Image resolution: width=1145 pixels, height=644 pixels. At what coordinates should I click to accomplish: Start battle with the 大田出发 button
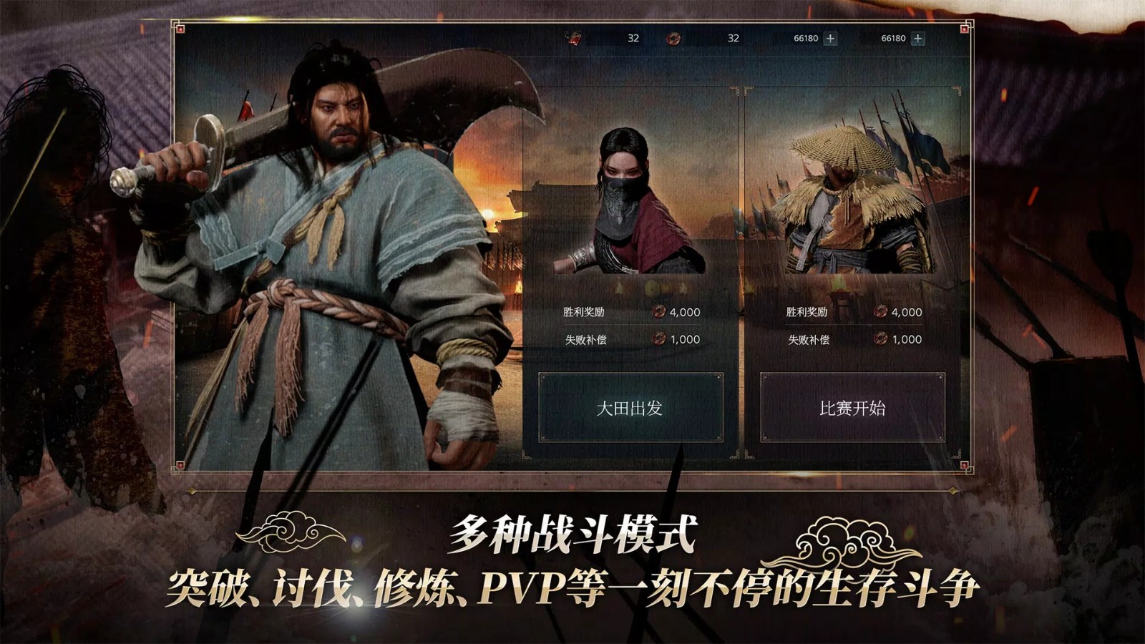coord(630,408)
